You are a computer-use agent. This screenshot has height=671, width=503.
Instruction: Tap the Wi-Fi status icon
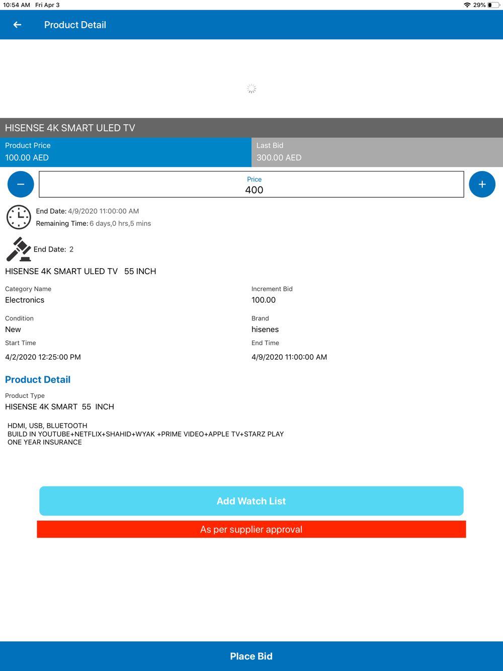click(x=467, y=5)
